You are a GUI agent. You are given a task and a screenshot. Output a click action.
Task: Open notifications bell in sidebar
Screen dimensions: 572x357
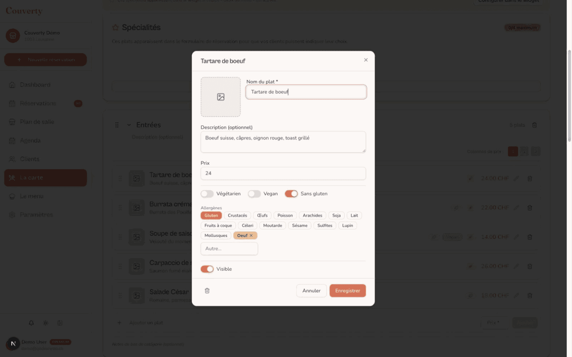(x=31, y=323)
